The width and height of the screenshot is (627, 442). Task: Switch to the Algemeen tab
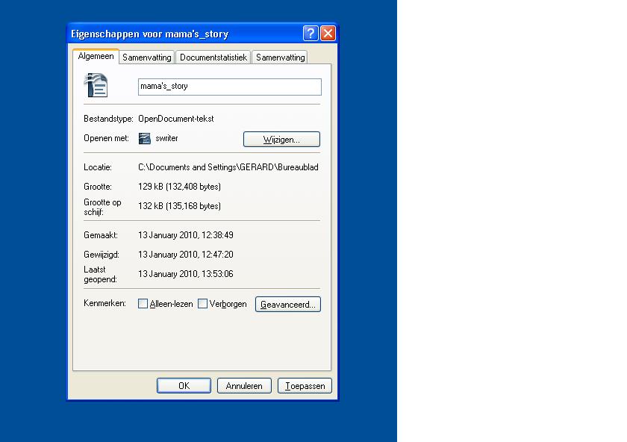96,57
